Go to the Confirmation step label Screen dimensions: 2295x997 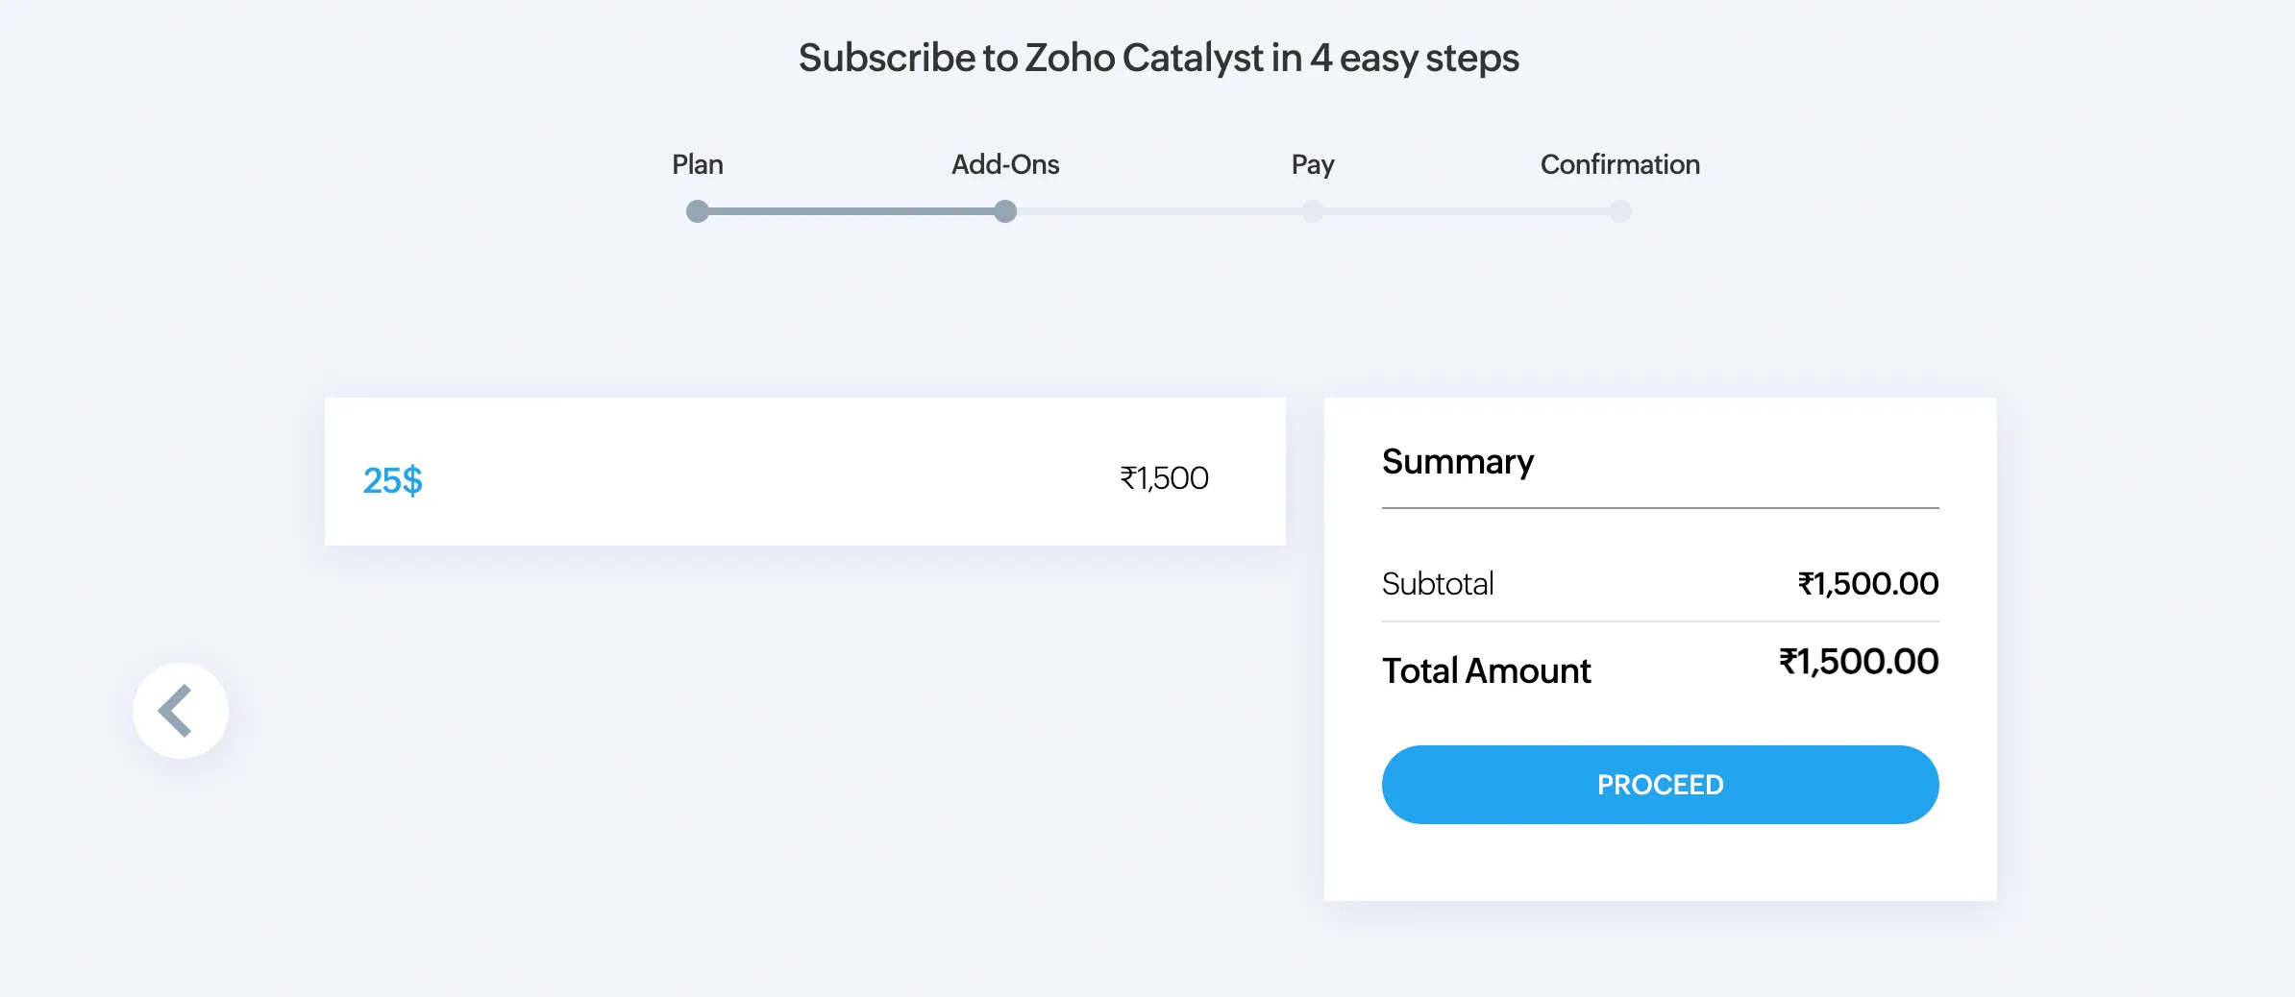(1620, 164)
